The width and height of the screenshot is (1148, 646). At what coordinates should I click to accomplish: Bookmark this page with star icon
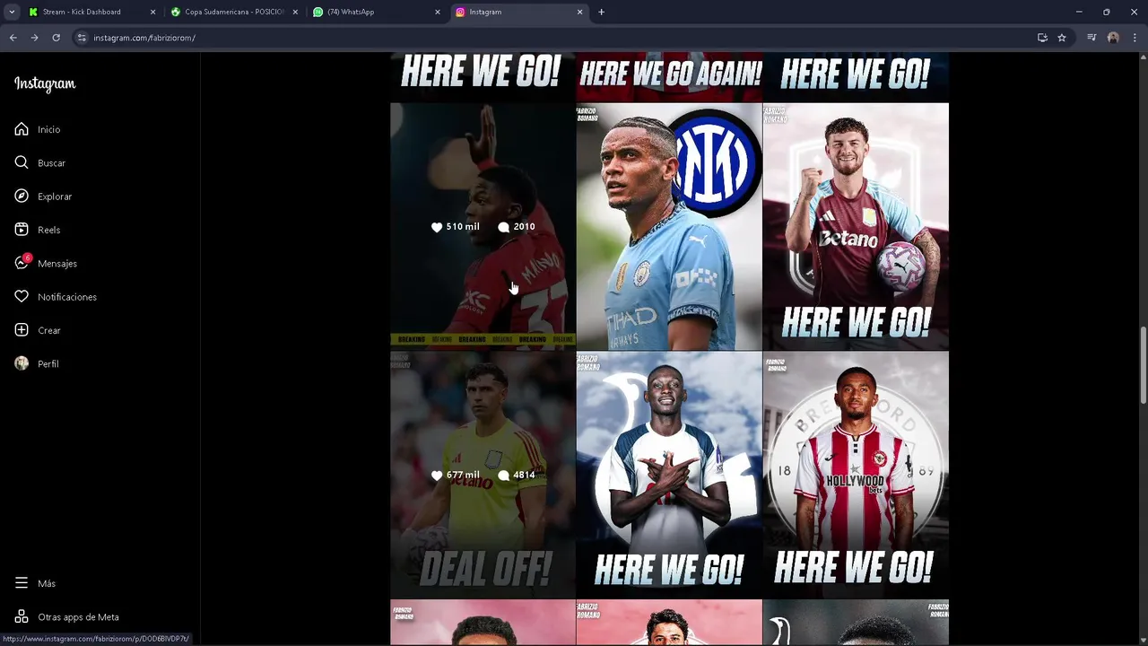tap(1062, 38)
